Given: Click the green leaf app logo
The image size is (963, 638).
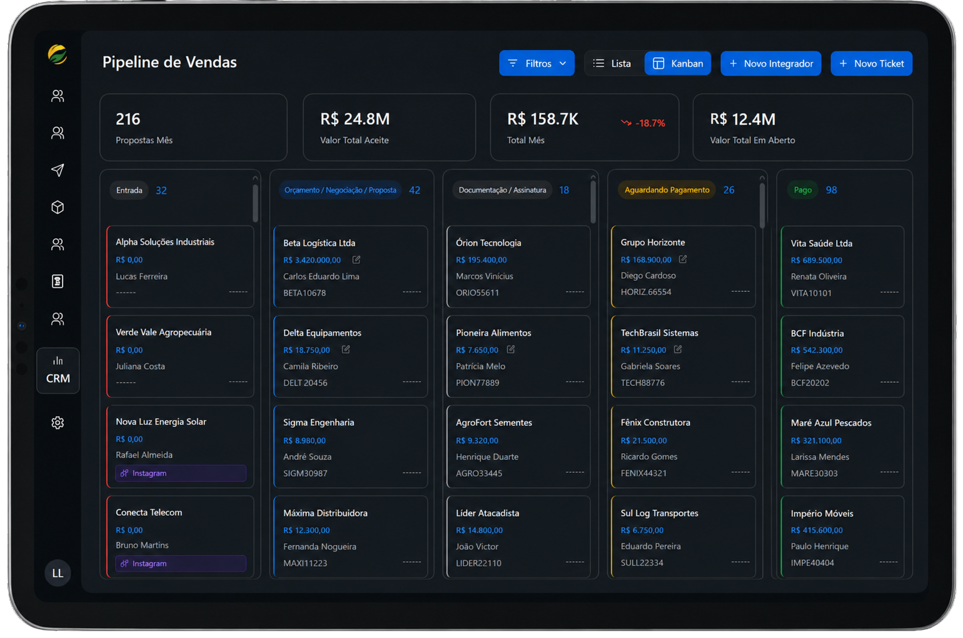Looking at the screenshot, I should coord(58,54).
